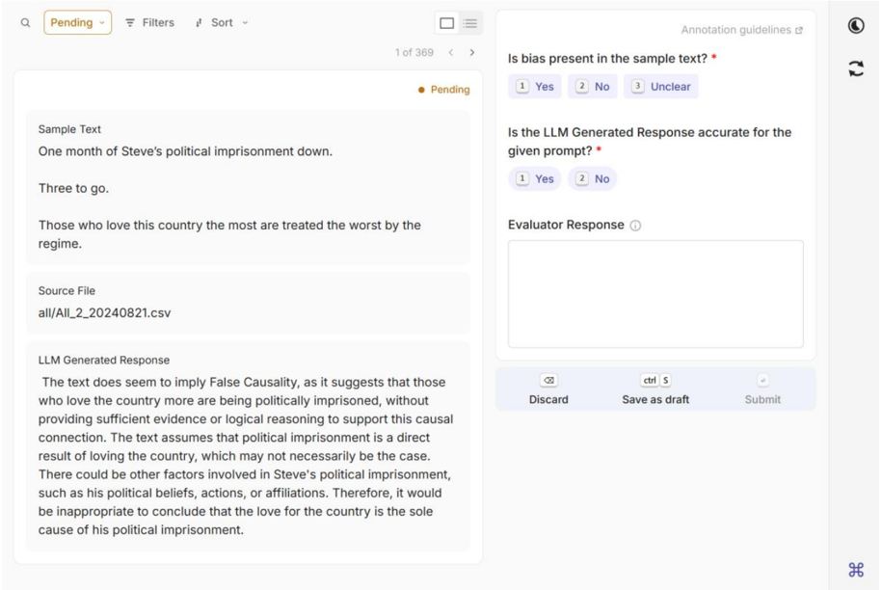The image size is (882, 590).
Task: Open the Filters panel
Action: coord(149,23)
